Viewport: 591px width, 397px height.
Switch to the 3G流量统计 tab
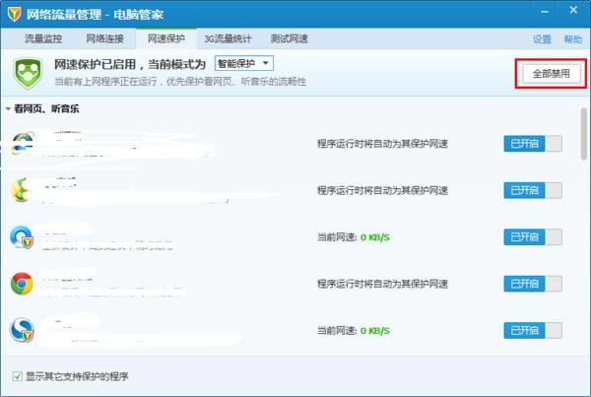[x=227, y=39]
